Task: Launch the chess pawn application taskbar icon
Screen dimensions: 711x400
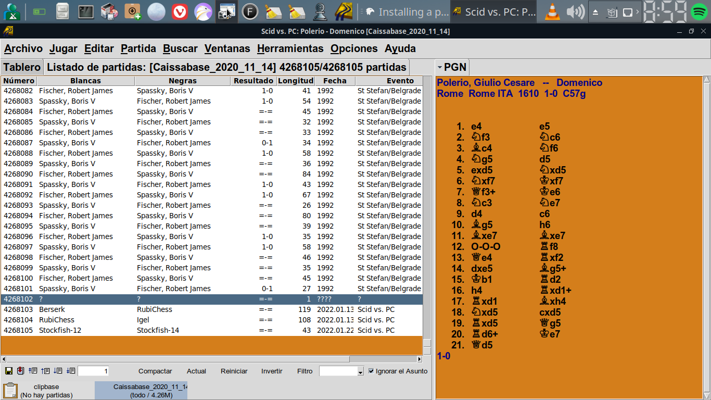Action: click(320, 11)
